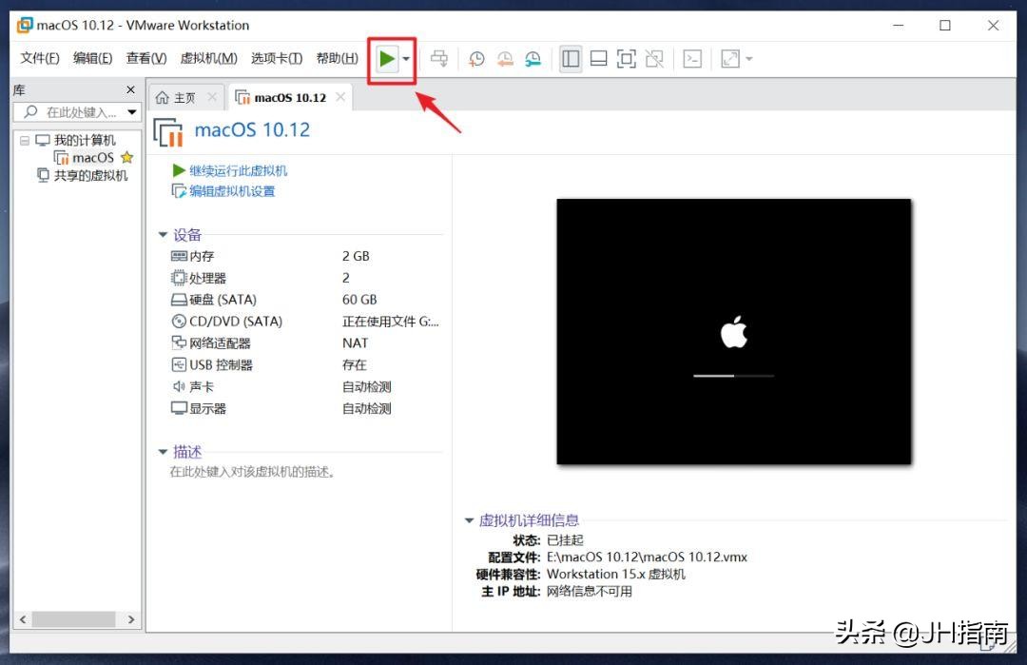The height and width of the screenshot is (665, 1027).
Task: Click the macOS boot screen thumbnail
Action: [733, 331]
